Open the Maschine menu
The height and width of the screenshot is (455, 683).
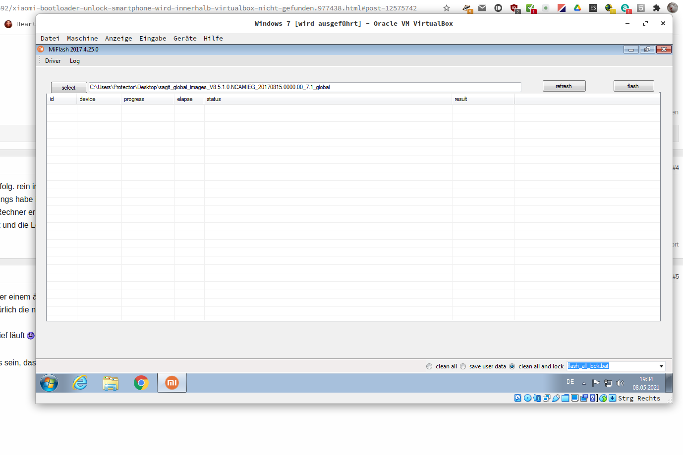(x=82, y=38)
